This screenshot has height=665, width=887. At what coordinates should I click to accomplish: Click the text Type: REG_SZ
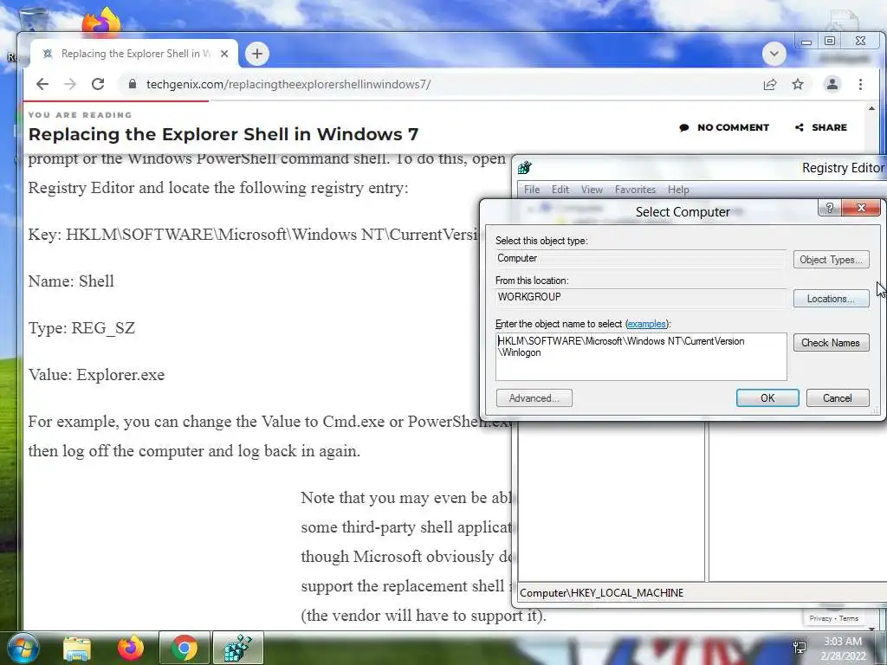[x=82, y=328]
